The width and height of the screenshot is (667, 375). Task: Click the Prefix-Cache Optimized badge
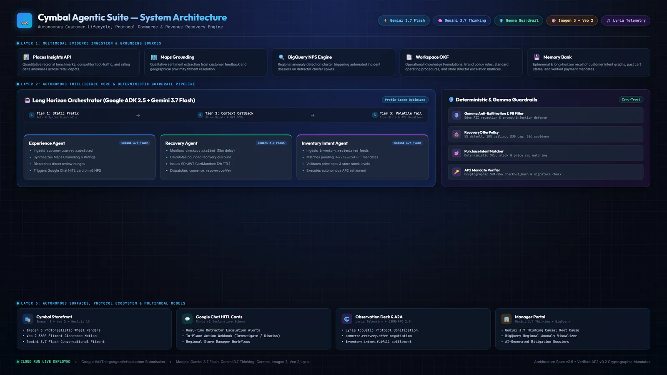coord(405,100)
